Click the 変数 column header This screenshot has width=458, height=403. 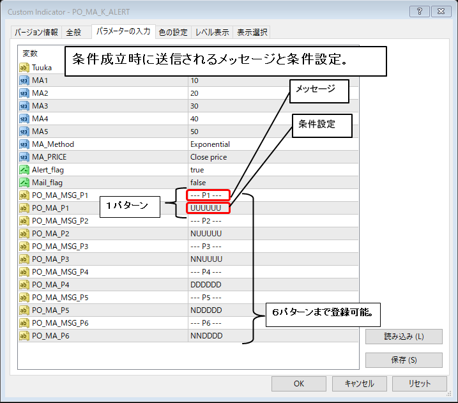[x=30, y=54]
